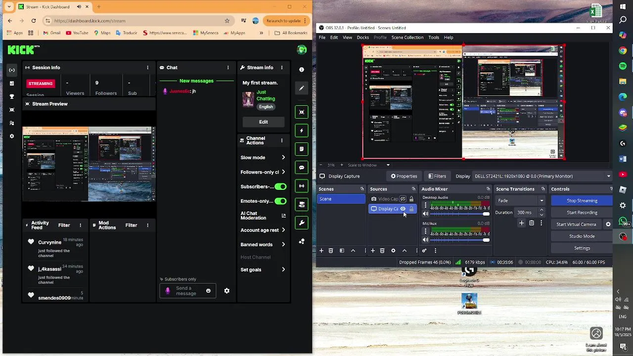Increase transition duration with up arrow
Screen dimensions: 633x356
(x=542, y=210)
